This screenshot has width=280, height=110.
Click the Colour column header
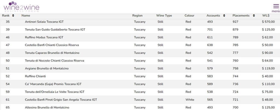click(189, 16)
